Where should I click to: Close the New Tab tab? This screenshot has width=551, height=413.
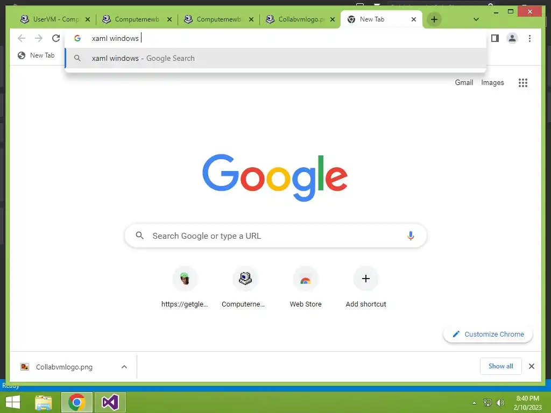414,19
